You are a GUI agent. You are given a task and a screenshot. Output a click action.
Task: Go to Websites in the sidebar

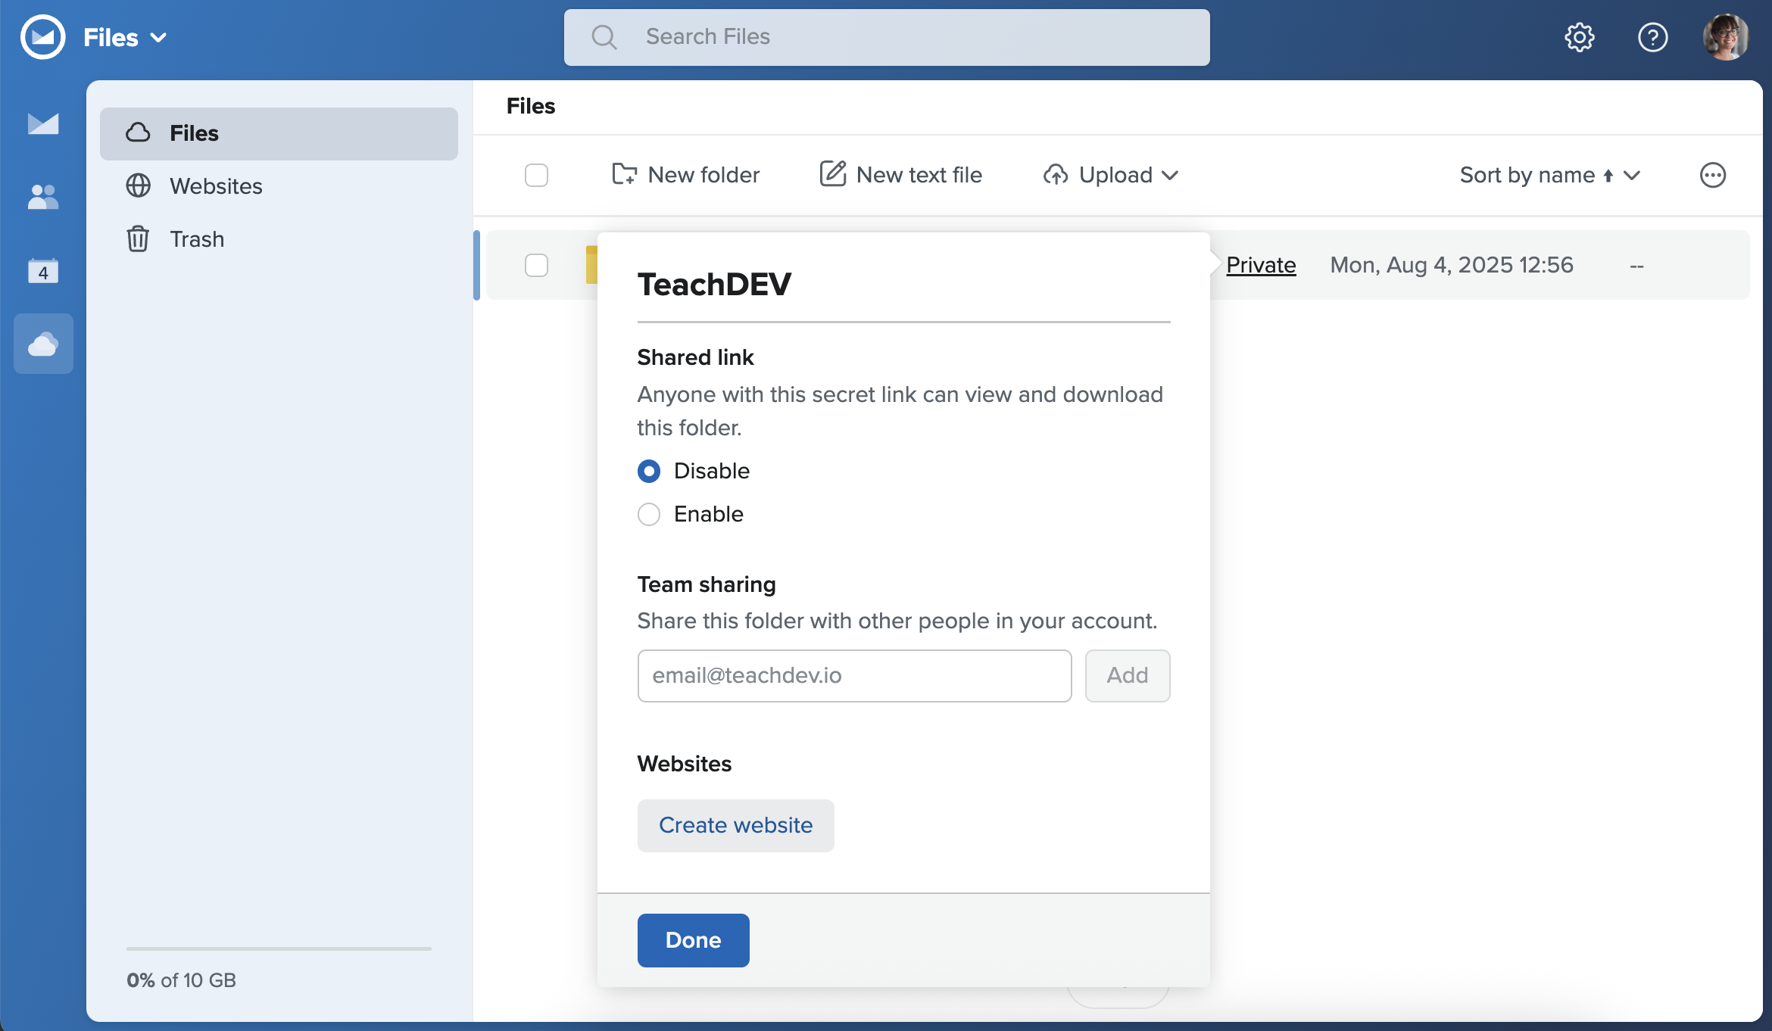(x=279, y=186)
